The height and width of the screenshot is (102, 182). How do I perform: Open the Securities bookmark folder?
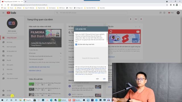101,8
